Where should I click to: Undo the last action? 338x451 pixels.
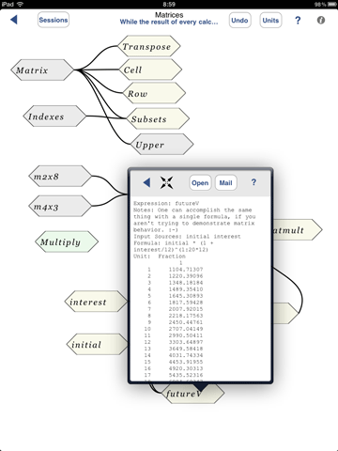(x=239, y=21)
